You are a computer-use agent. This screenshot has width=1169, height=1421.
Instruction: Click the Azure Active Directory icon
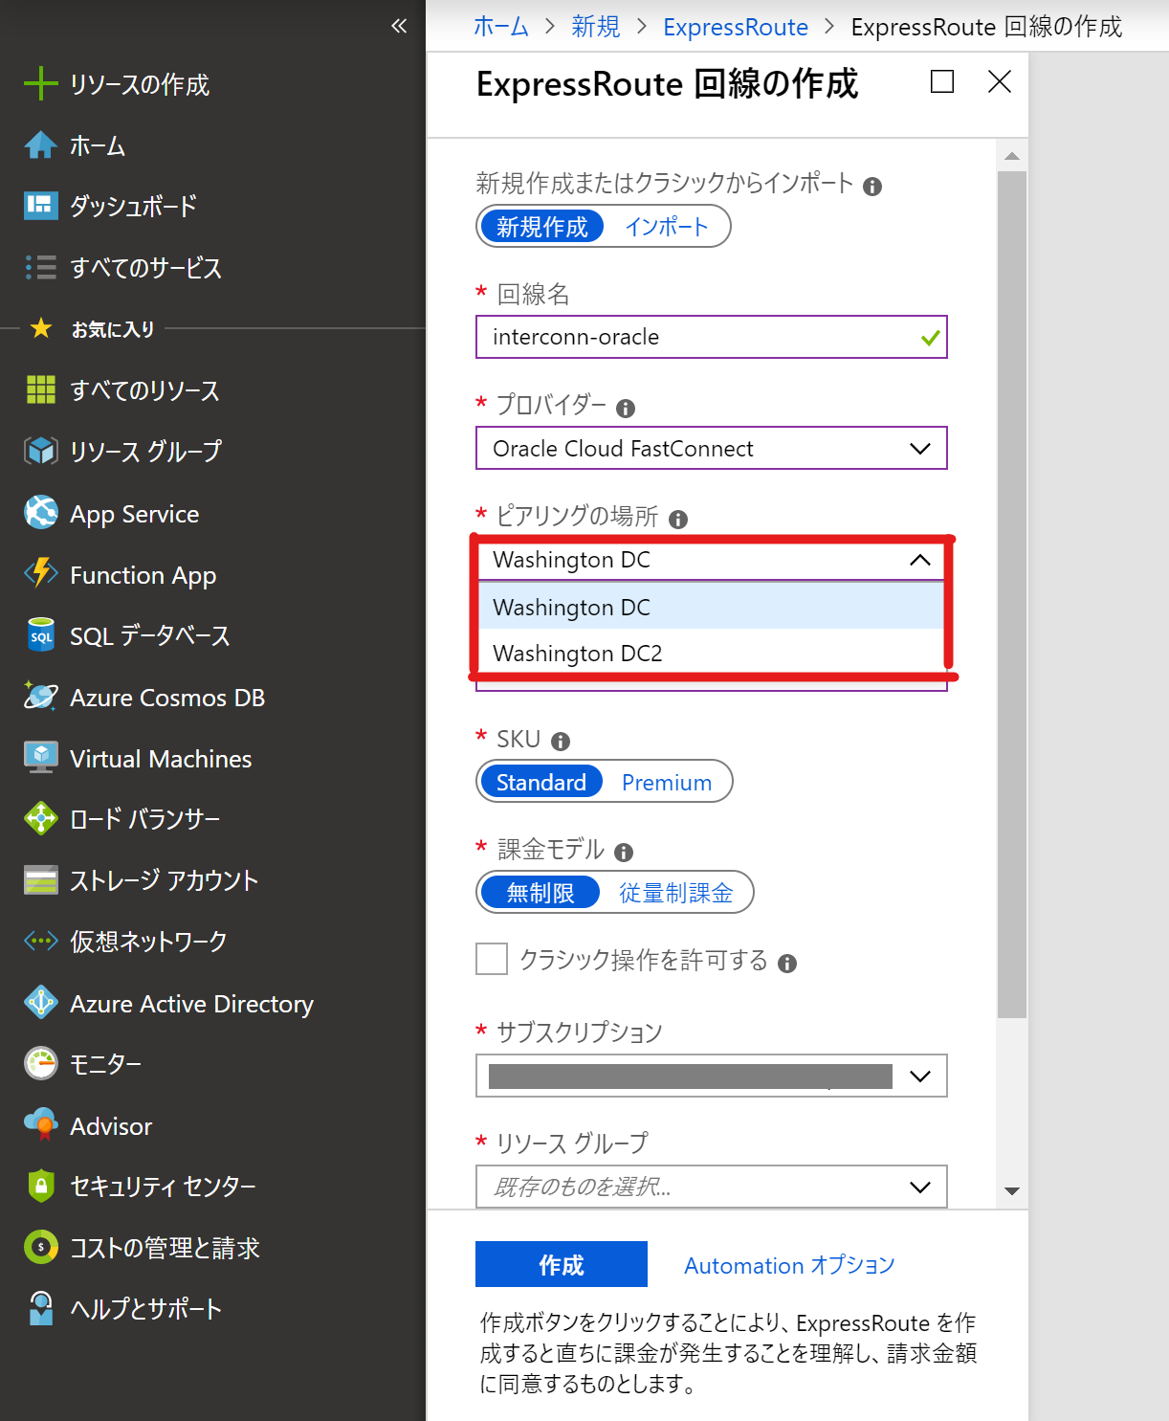click(40, 1003)
